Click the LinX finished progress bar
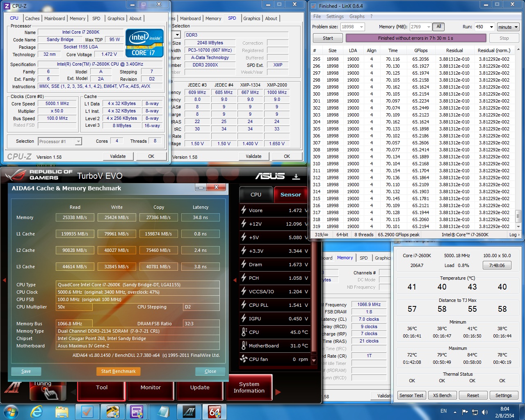Image resolution: width=525 pixels, height=420 pixels. 416,38
